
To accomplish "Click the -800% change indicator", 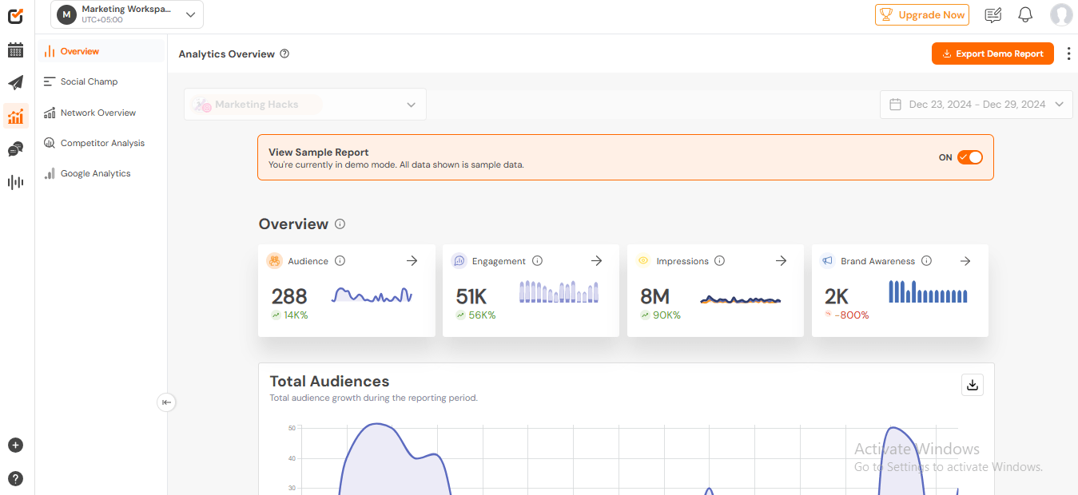I will [846, 315].
